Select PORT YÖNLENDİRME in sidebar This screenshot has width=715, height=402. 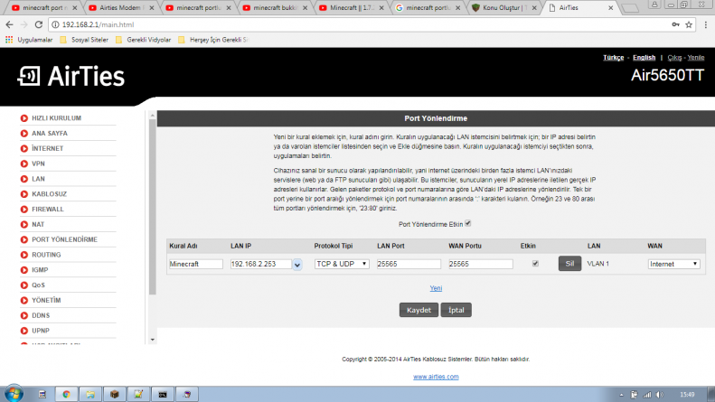point(64,239)
